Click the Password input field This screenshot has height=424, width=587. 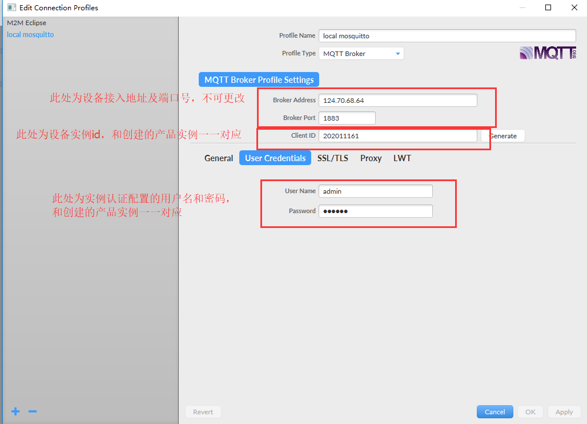click(x=375, y=211)
